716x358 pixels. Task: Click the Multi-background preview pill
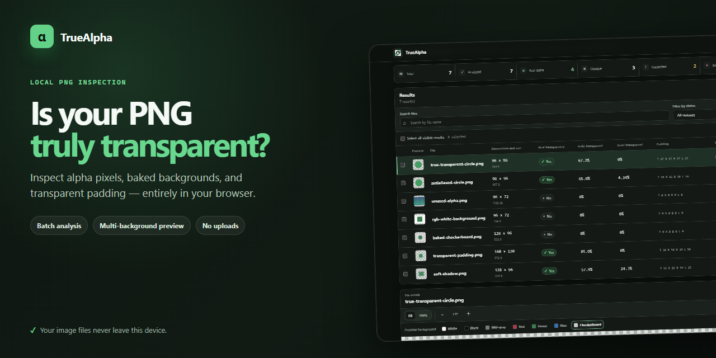(x=142, y=226)
